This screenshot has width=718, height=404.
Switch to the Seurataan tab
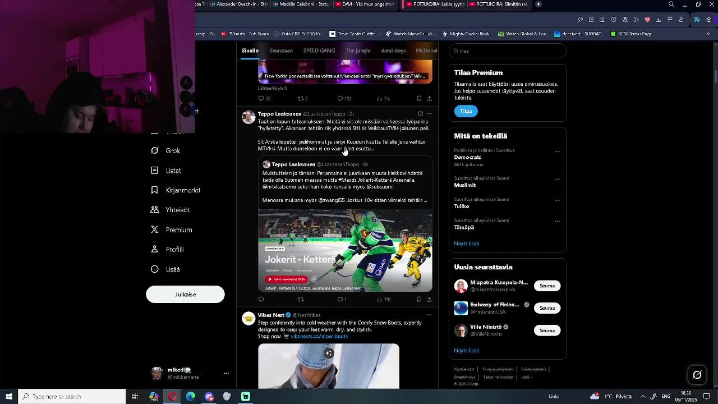[281, 50]
